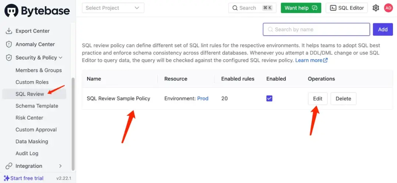Viewport: 397px width, 183px height.
Task: Uncheck Enabled checkbox for Sample Policy
Action: tap(269, 98)
